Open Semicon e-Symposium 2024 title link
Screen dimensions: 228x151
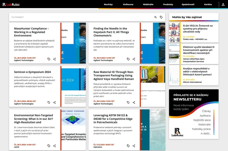32,72
